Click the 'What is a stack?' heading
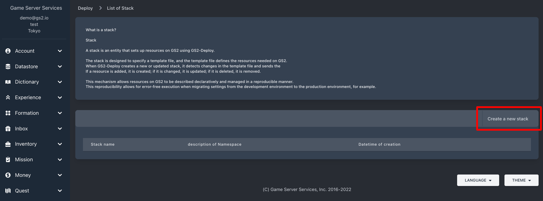The height and width of the screenshot is (201, 543). pyautogui.click(x=101, y=30)
